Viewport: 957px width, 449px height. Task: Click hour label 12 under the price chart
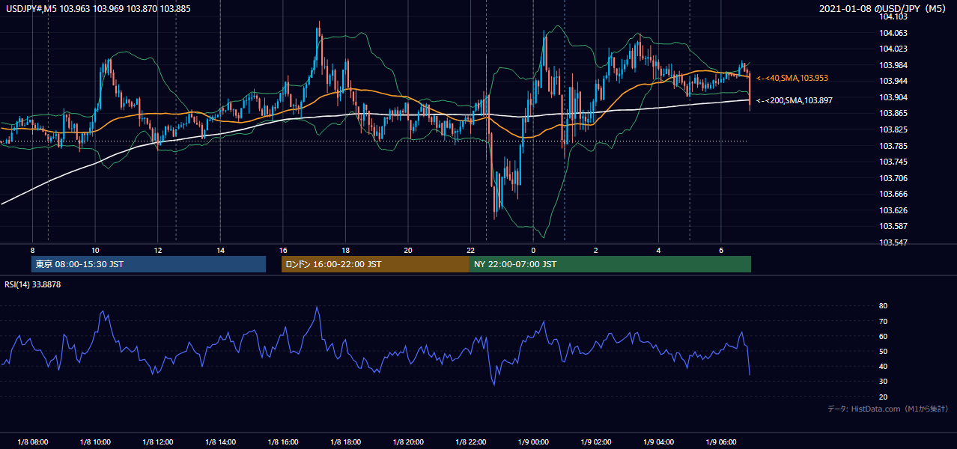(158, 250)
